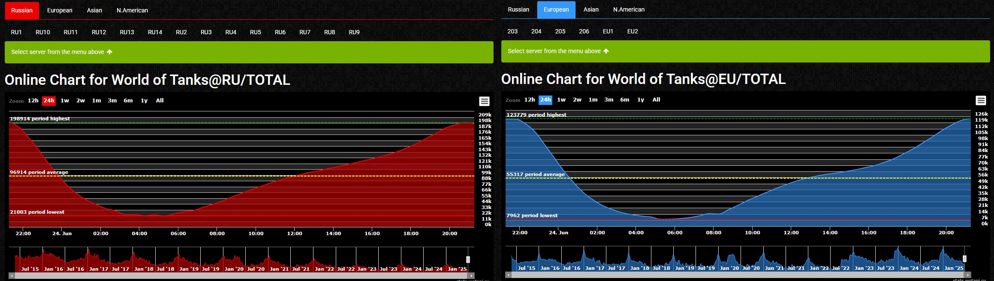
Task: Choose server RU12
Action: 99,32
